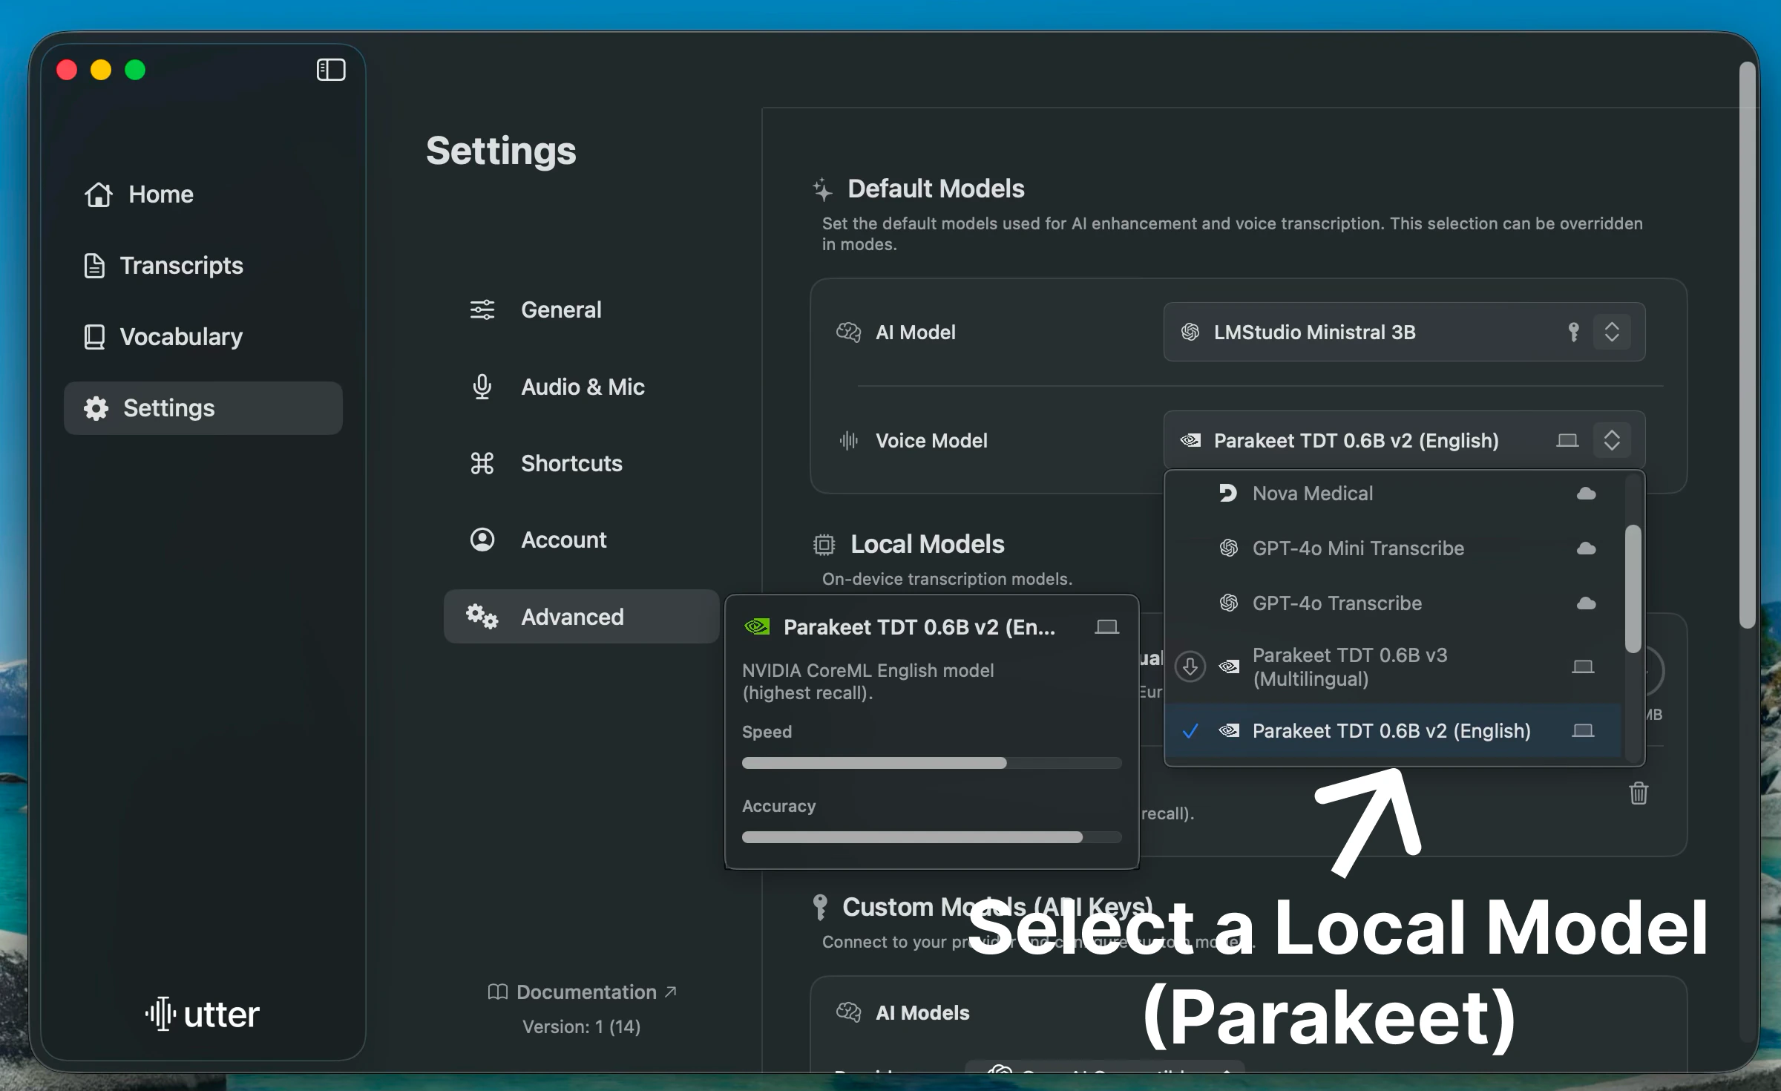Switch to the General settings tab
The image size is (1781, 1091).
[x=560, y=309]
